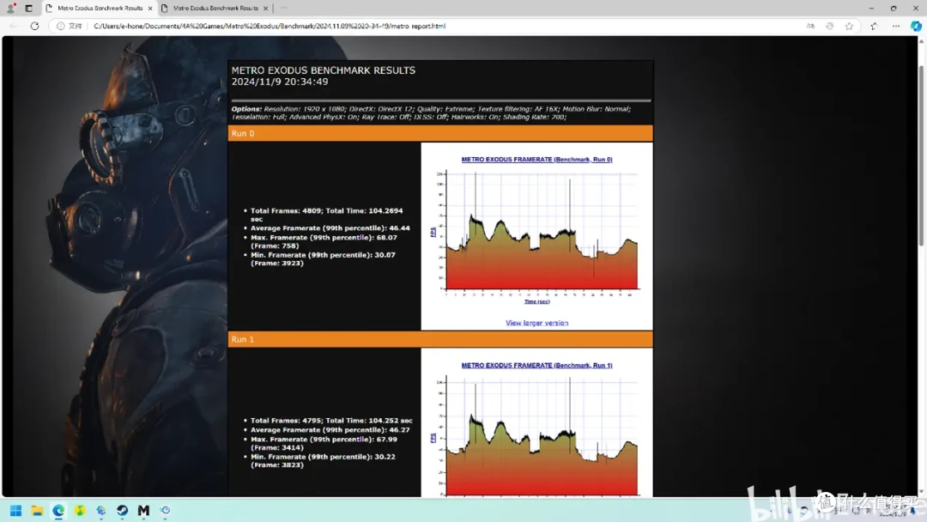Click the Edge compatibility icon in the address bar
The width and height of the screenshot is (927, 522).
point(830,26)
